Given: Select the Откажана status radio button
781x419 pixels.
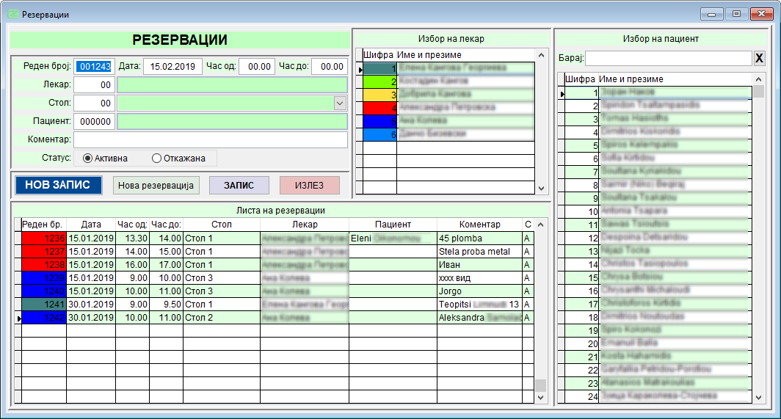Looking at the screenshot, I should [x=156, y=159].
